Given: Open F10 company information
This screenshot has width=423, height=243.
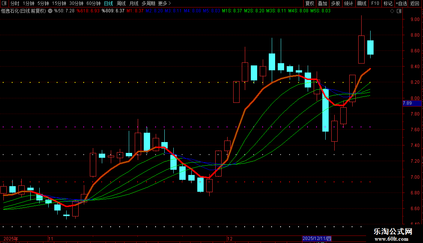Looking at the screenshot, I should tap(375, 3).
